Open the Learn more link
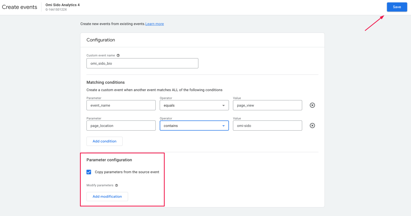The image size is (411, 216). pyautogui.click(x=154, y=24)
